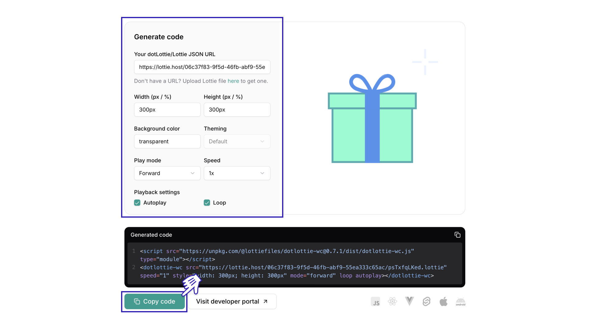590x332 pixels.
Task: Click the dotlottie-wc tag code line
Action: point(293,271)
